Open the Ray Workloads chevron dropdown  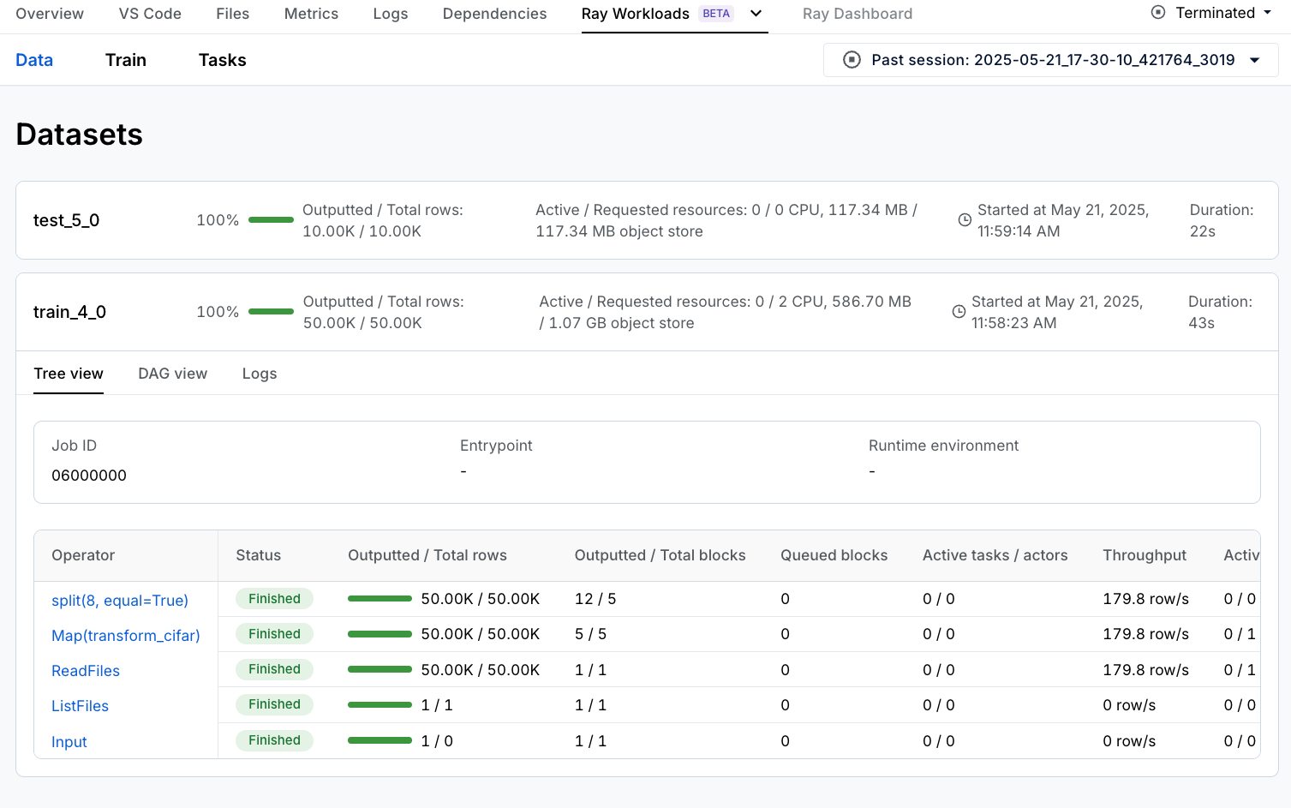756,14
